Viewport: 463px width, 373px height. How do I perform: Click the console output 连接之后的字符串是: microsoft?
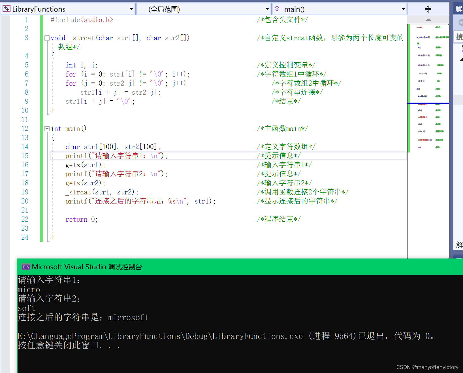coord(83,317)
